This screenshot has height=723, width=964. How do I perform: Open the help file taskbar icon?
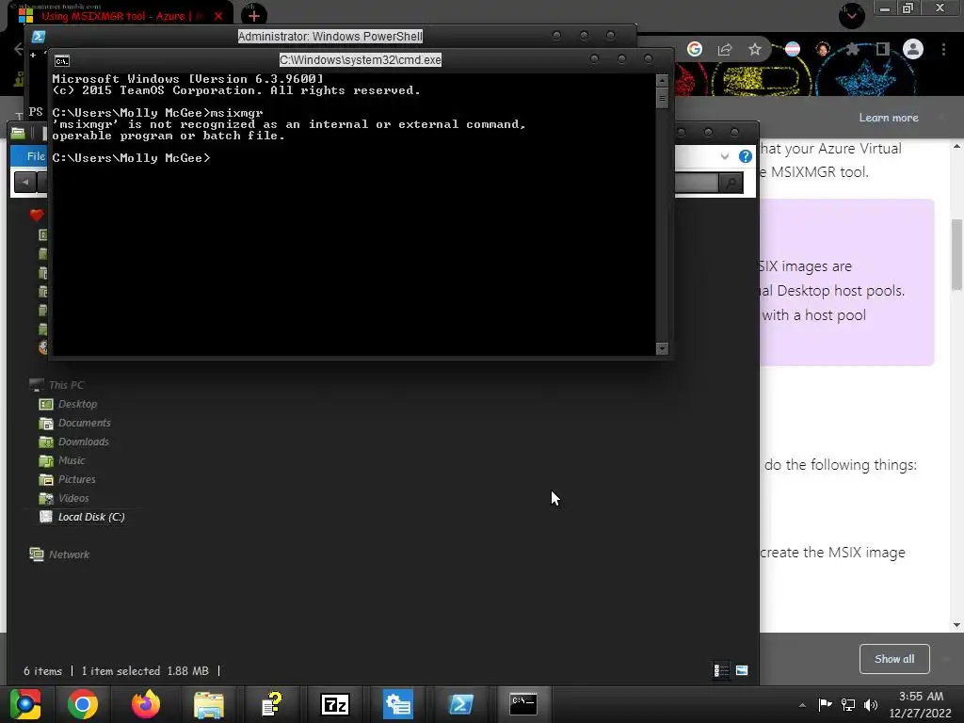coord(272,704)
